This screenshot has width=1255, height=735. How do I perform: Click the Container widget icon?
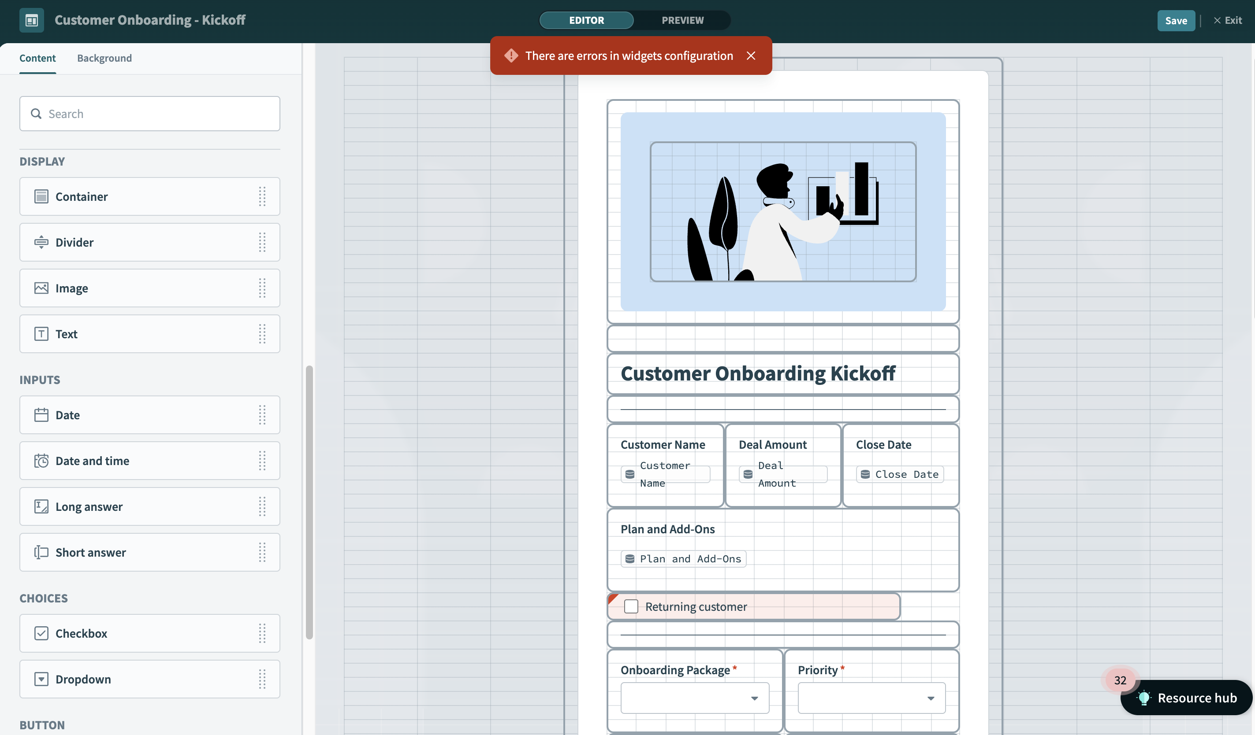click(x=41, y=196)
